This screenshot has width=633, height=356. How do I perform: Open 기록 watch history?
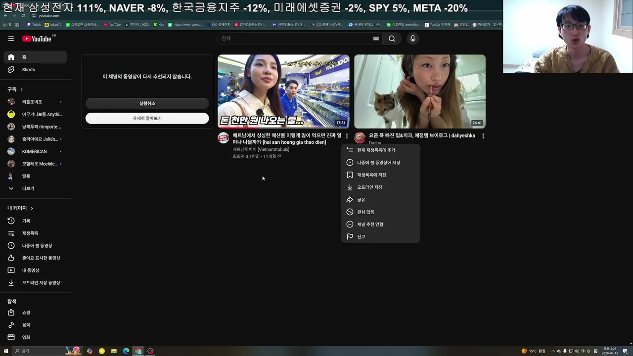[x=35, y=221]
